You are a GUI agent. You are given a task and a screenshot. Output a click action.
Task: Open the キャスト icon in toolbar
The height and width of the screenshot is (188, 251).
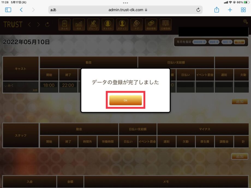108,25
